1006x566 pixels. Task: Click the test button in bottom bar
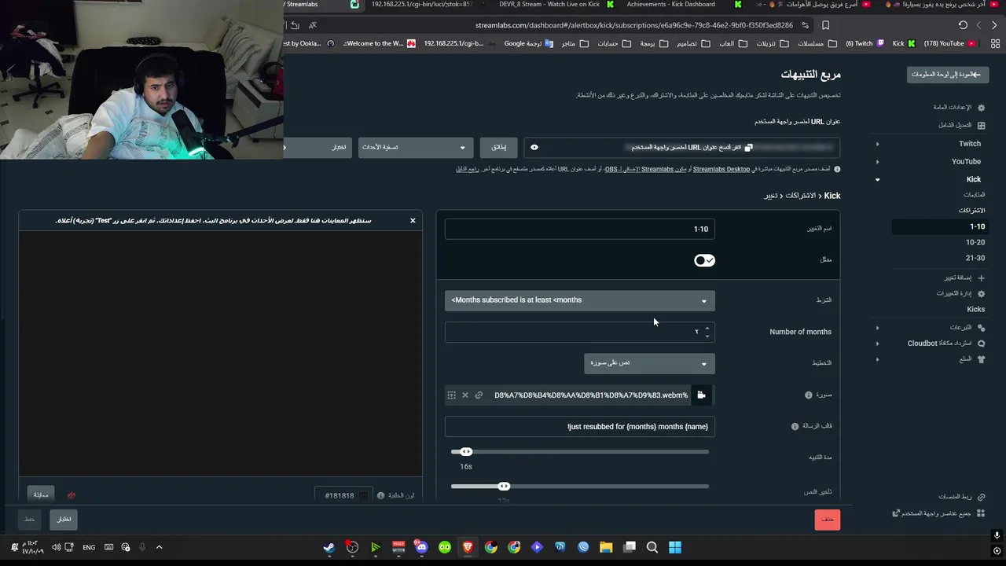64,519
